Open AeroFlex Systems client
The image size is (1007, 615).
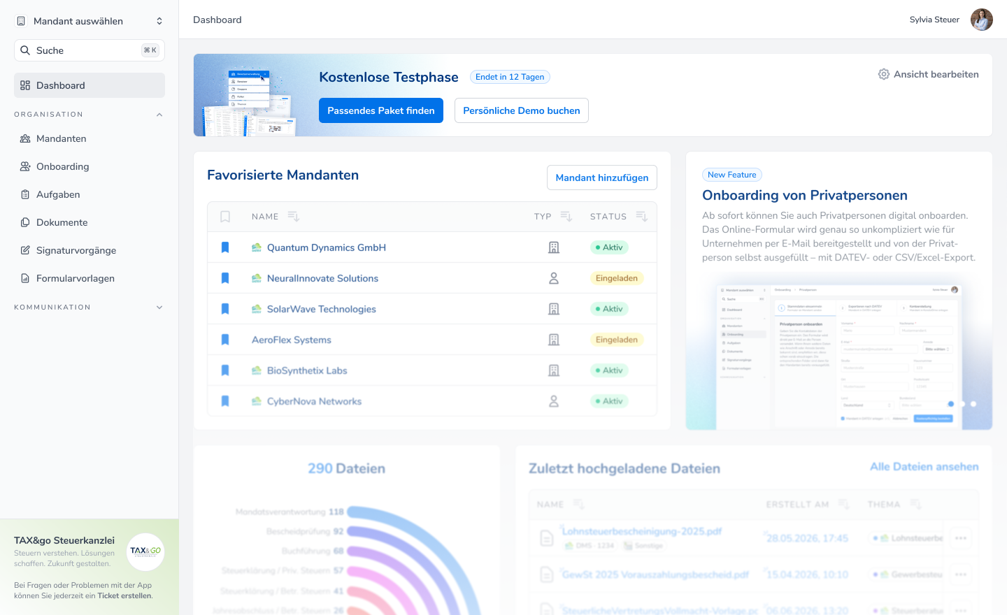(292, 340)
